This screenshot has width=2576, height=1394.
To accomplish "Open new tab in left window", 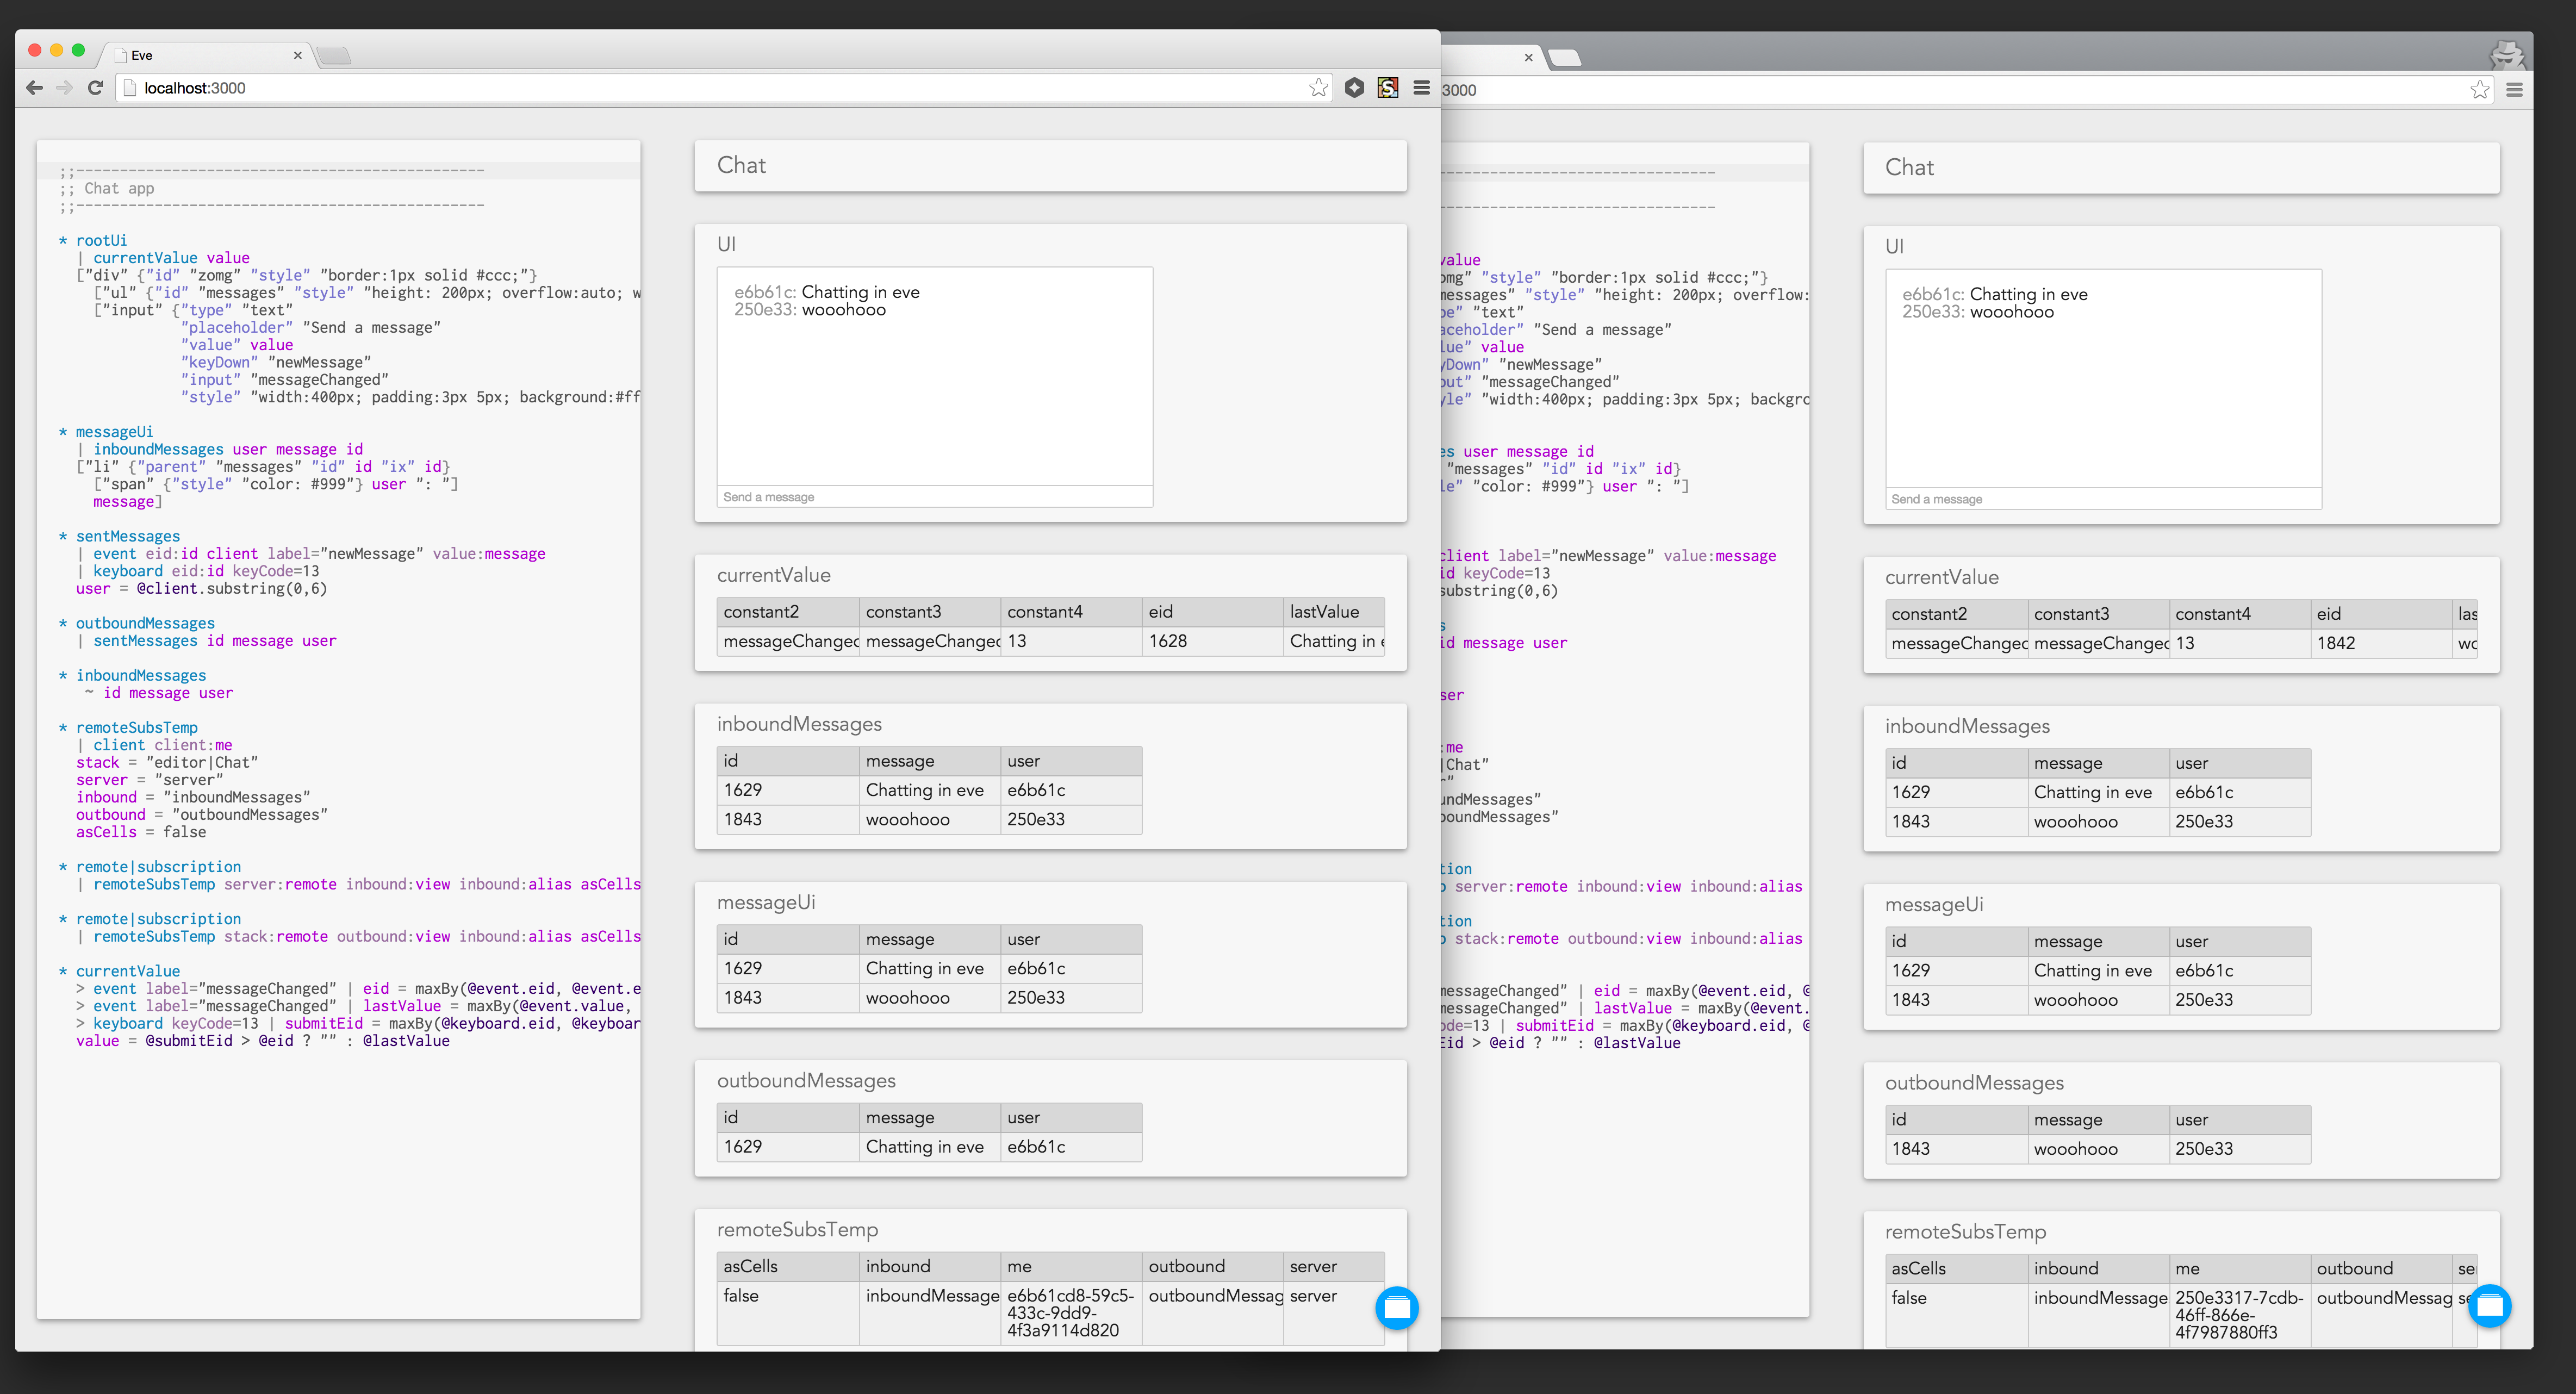I will pyautogui.click(x=334, y=56).
